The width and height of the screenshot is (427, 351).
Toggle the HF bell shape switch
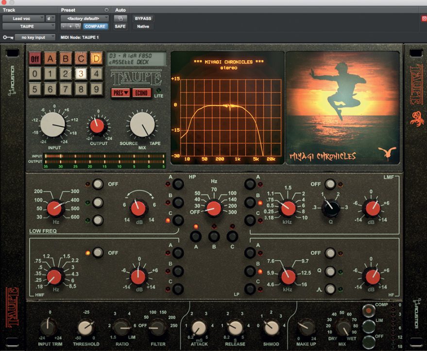330,289
